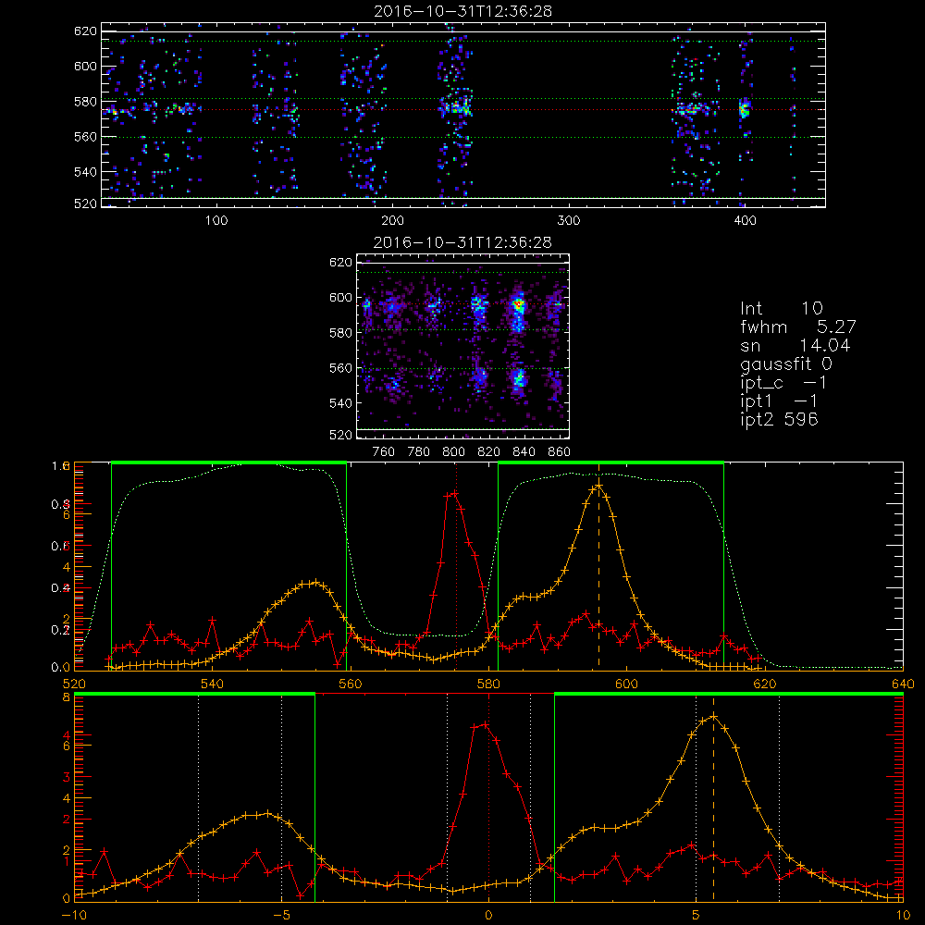Viewport: 925px width, 925px height.
Task: Click the timestamp title above the top image
Action: pos(463,11)
